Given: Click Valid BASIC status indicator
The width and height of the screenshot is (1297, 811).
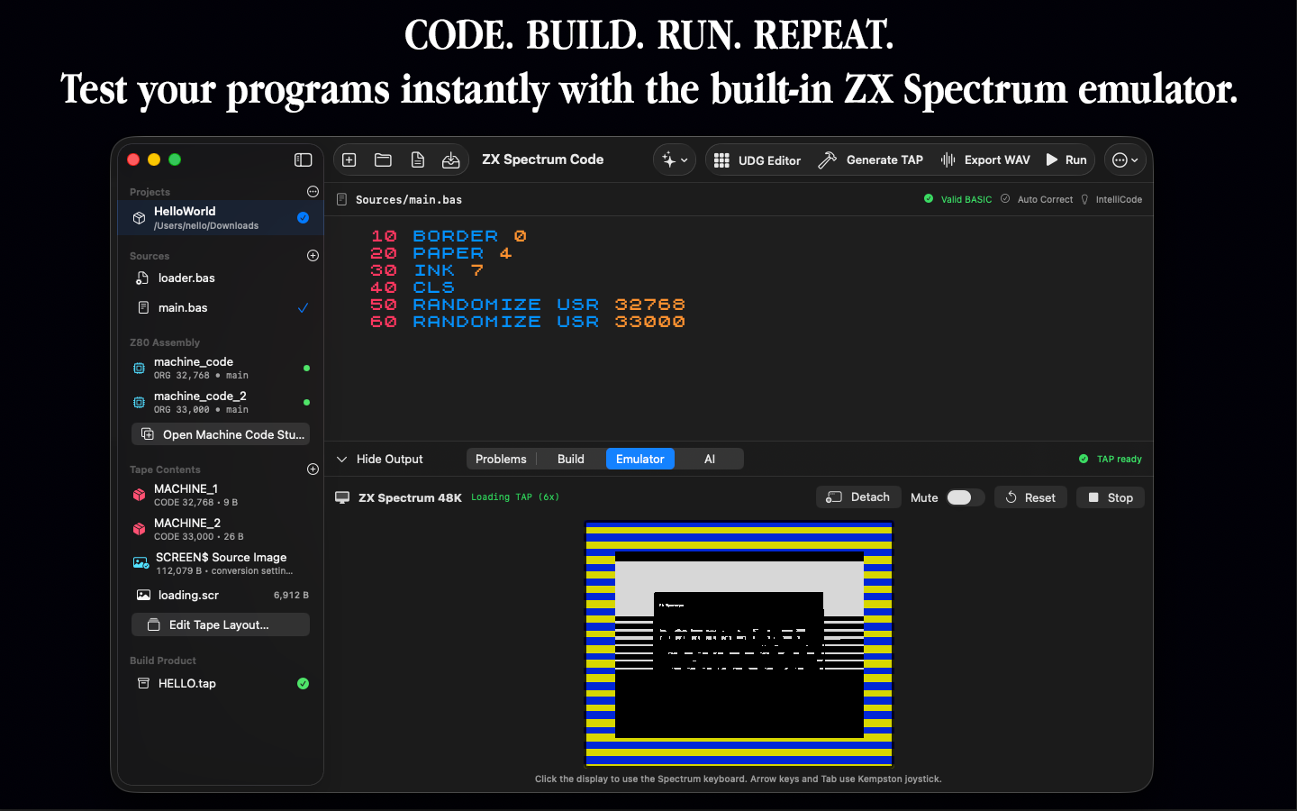Looking at the screenshot, I should (957, 199).
